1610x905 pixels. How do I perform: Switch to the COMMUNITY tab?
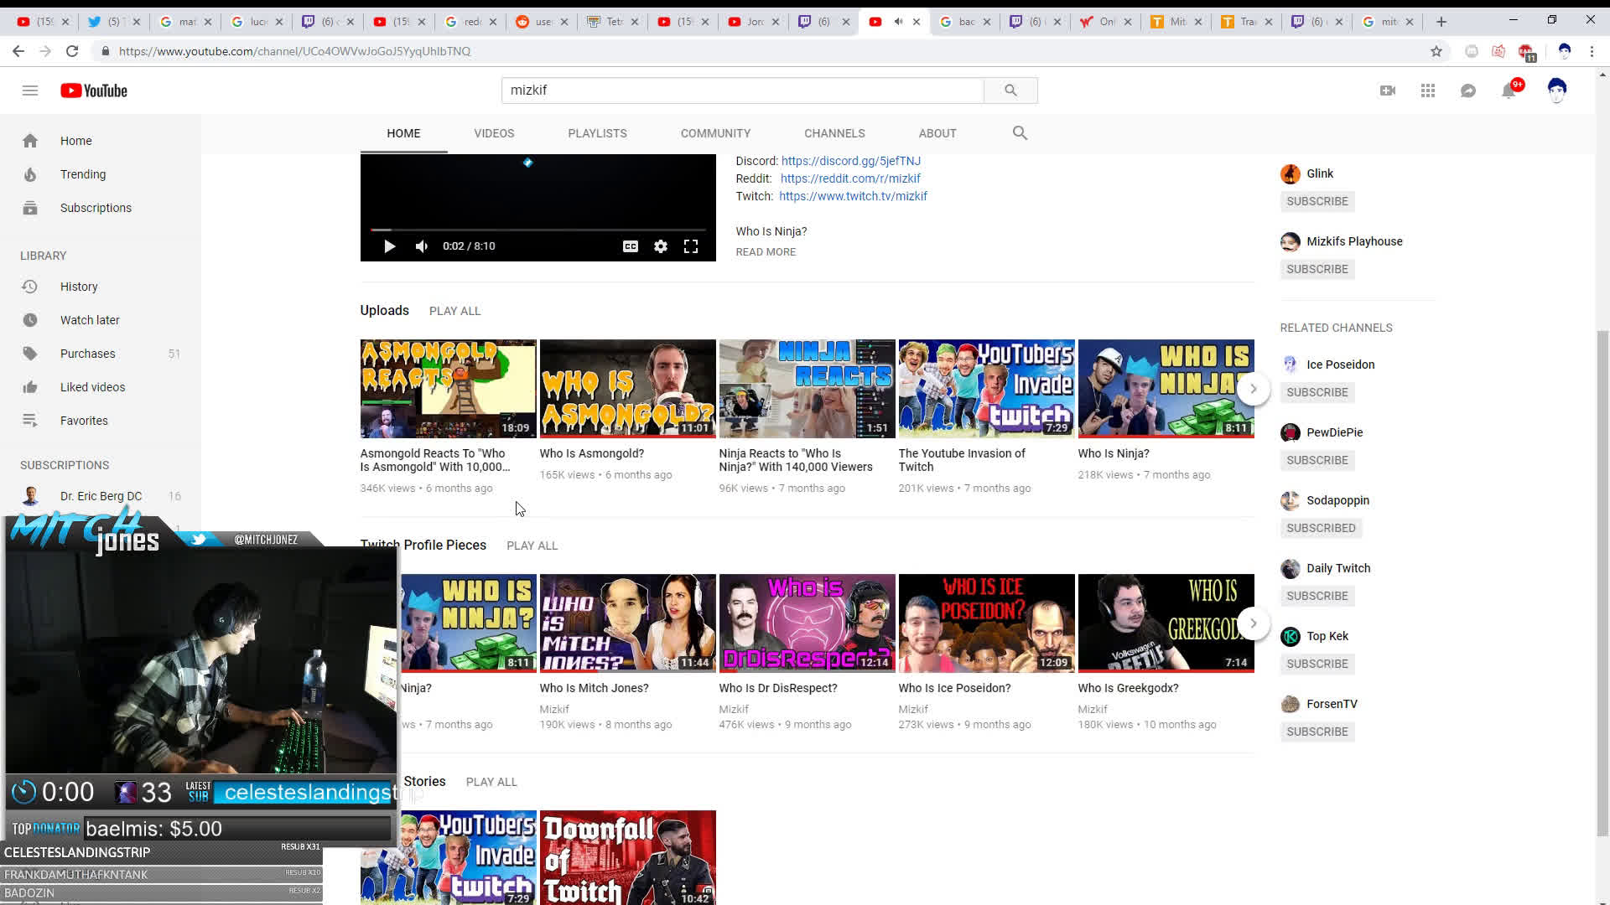pyautogui.click(x=715, y=133)
